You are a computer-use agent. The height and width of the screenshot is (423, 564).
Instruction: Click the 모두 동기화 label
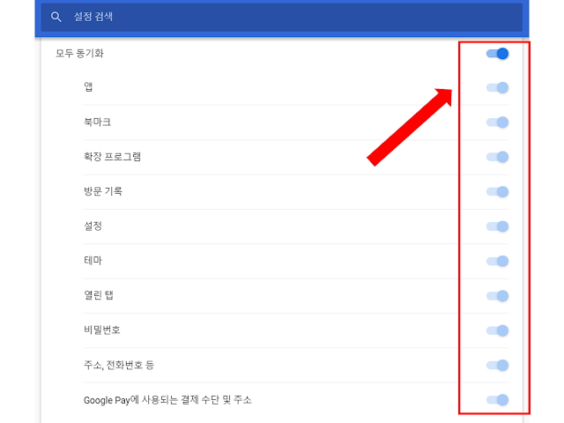(x=79, y=54)
